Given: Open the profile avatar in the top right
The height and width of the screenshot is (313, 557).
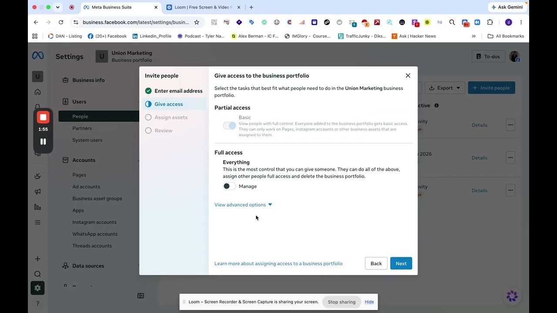Looking at the screenshot, I should (514, 57).
